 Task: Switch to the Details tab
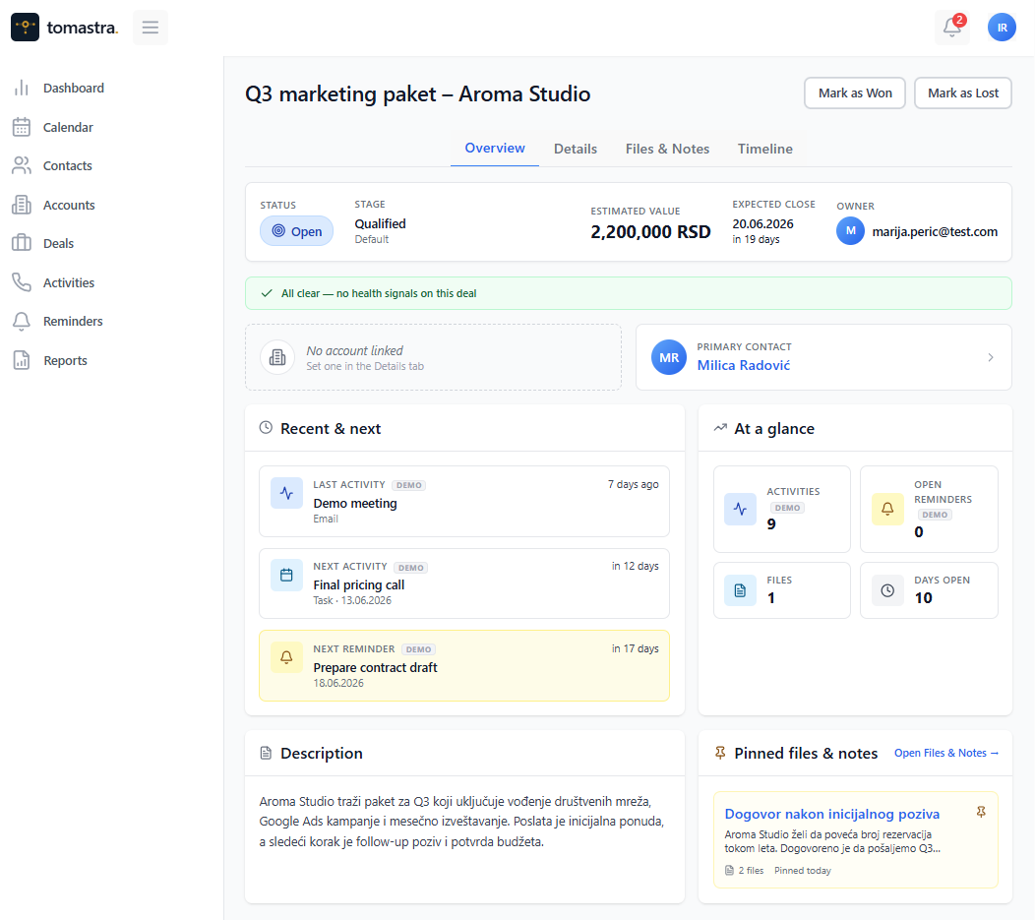(575, 149)
